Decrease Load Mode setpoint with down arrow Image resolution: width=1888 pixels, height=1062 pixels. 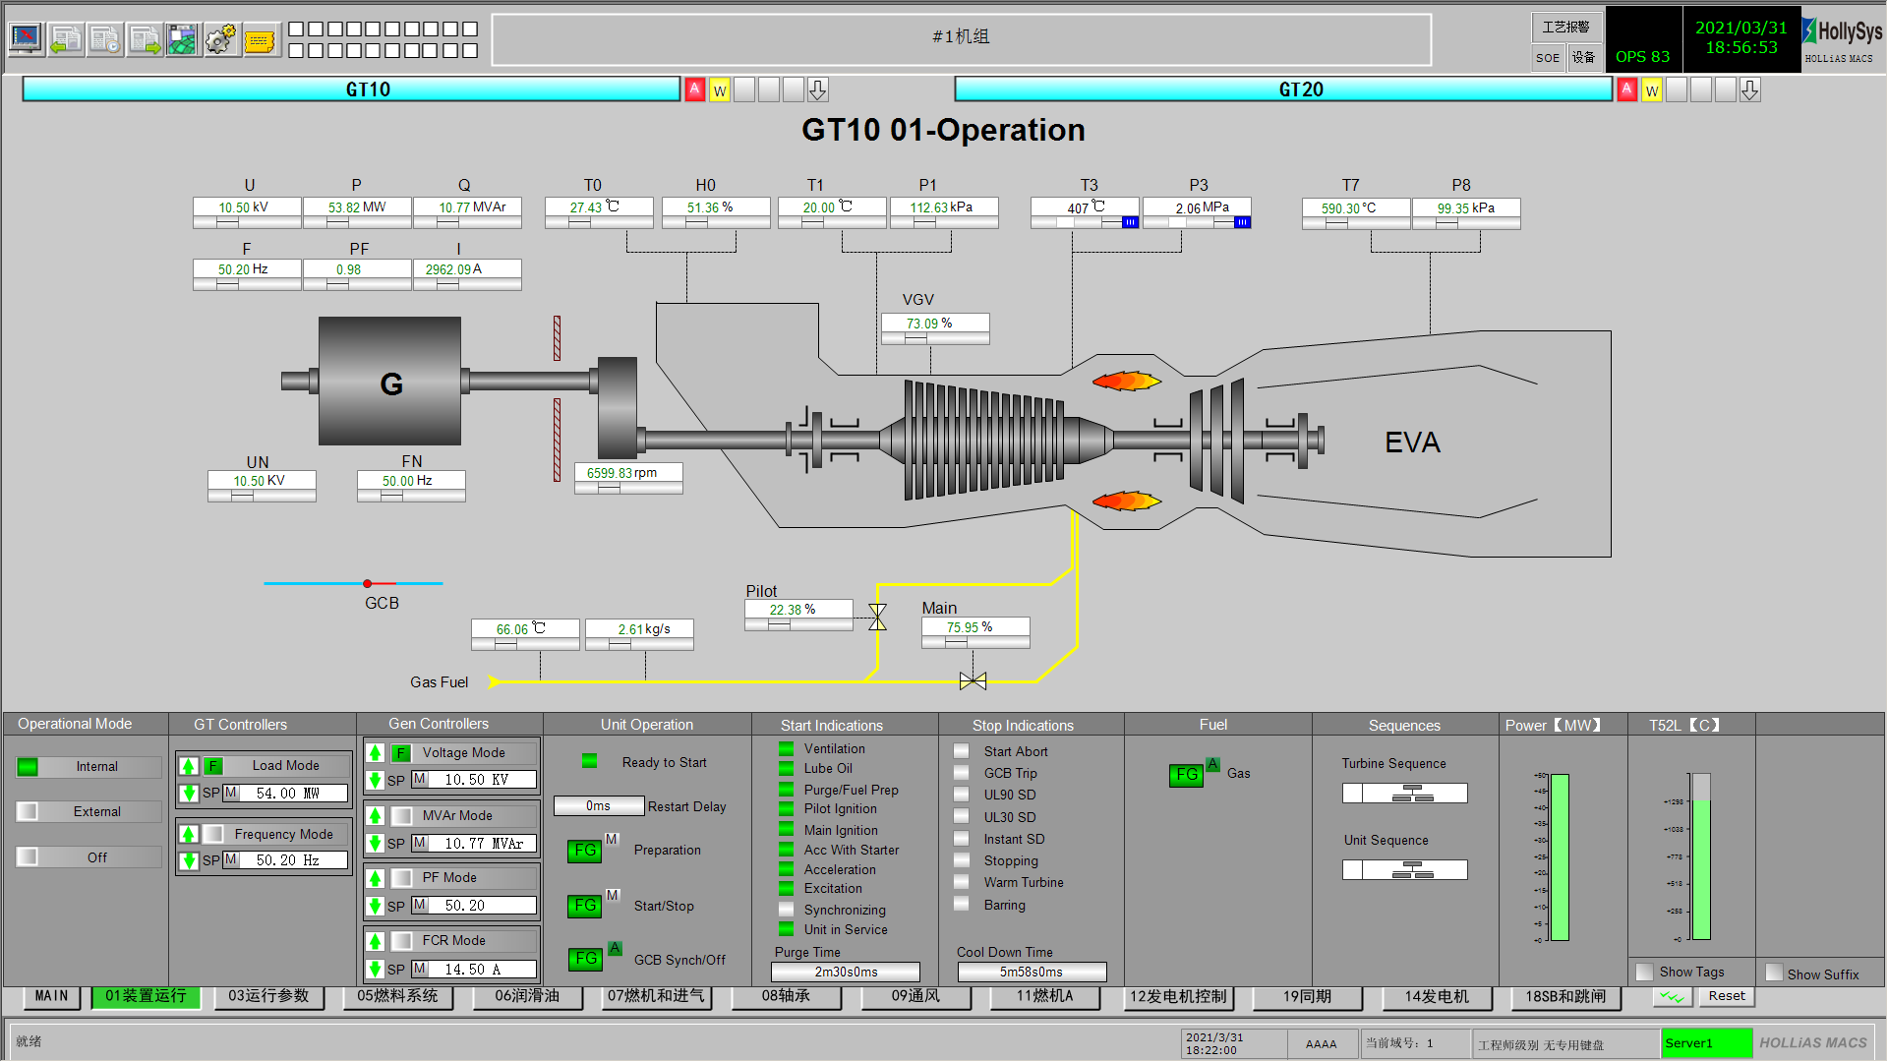pyautogui.click(x=189, y=793)
